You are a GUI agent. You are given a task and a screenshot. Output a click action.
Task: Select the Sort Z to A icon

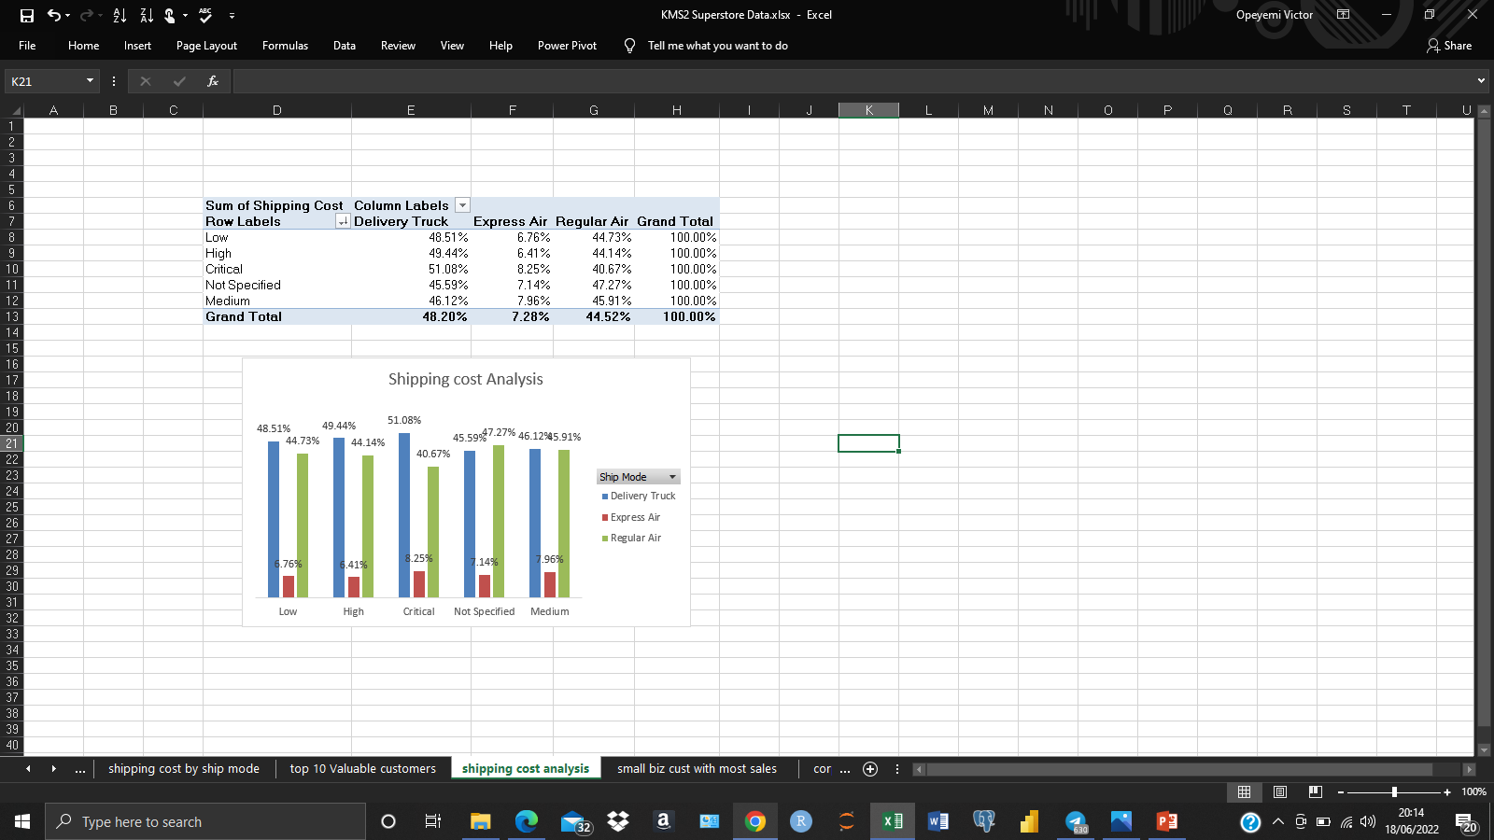point(146,15)
